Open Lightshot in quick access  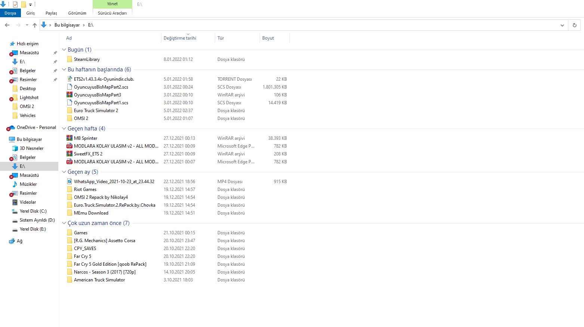click(29, 98)
